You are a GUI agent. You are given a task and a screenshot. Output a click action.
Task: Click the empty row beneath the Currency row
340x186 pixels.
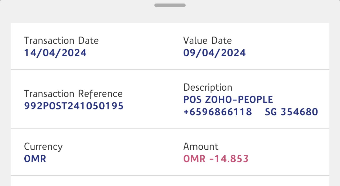tap(170, 181)
